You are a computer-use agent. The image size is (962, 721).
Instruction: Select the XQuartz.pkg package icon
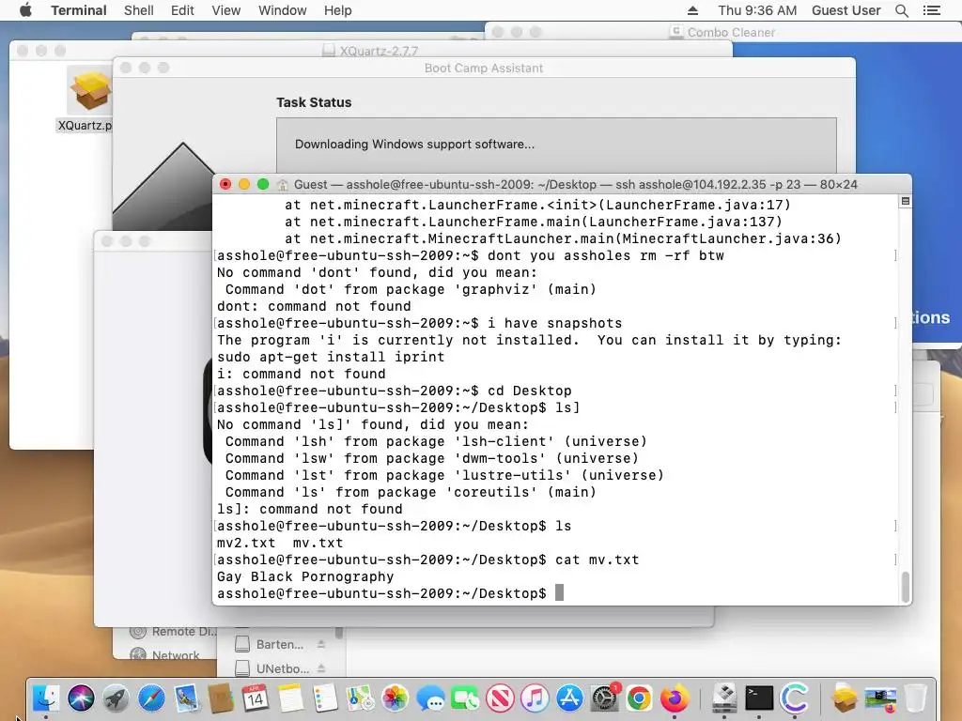(x=89, y=90)
